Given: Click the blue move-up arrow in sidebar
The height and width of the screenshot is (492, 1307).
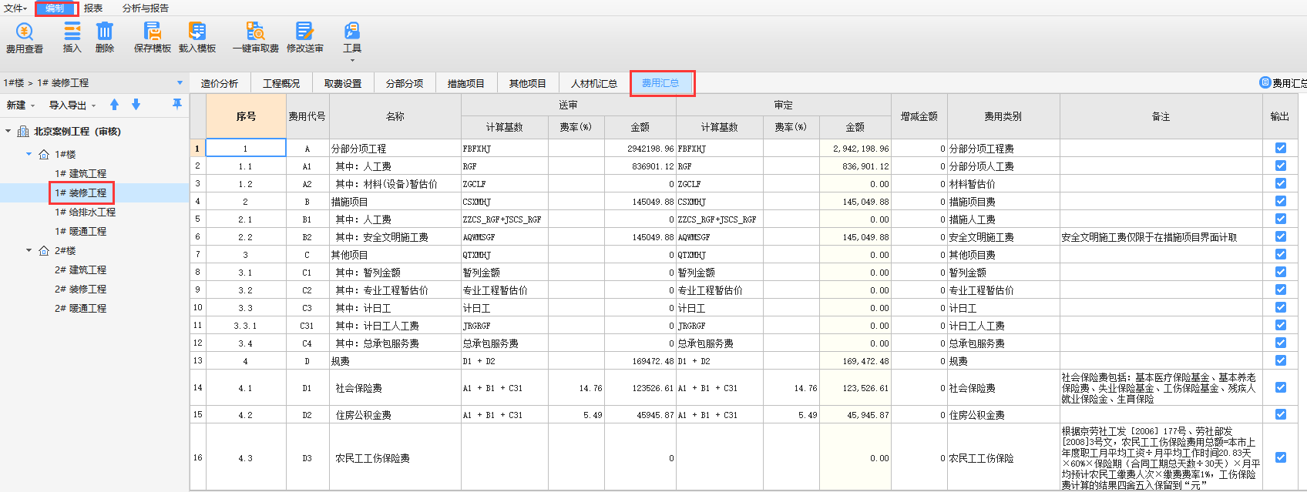Looking at the screenshot, I should pos(114,105).
